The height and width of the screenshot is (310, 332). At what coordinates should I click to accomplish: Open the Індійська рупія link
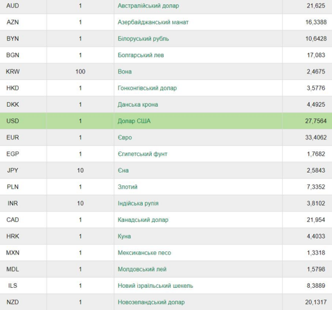(x=138, y=203)
